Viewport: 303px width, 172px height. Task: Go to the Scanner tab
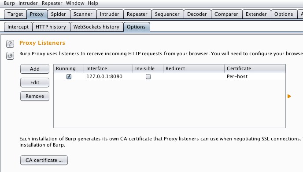tap(83, 14)
